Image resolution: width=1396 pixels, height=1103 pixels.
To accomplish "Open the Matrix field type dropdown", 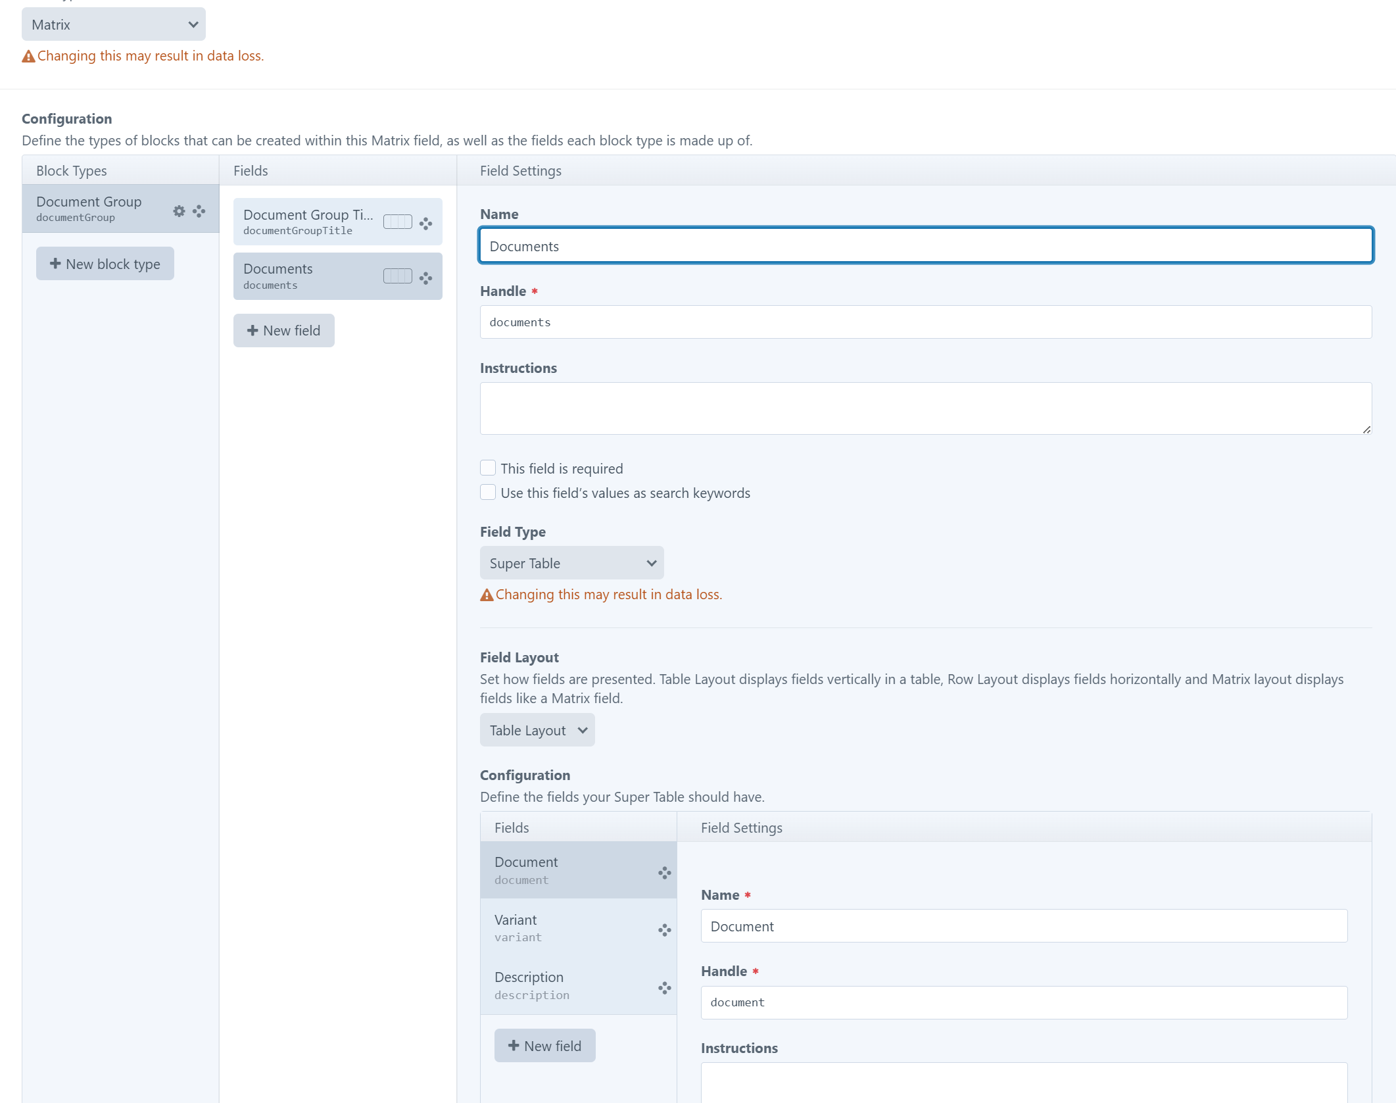I will [x=113, y=24].
